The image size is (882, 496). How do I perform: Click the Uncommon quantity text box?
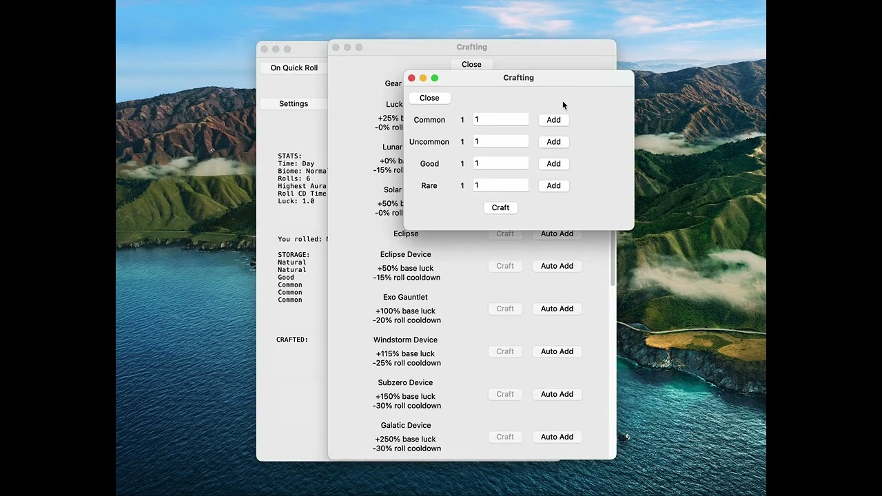501,142
